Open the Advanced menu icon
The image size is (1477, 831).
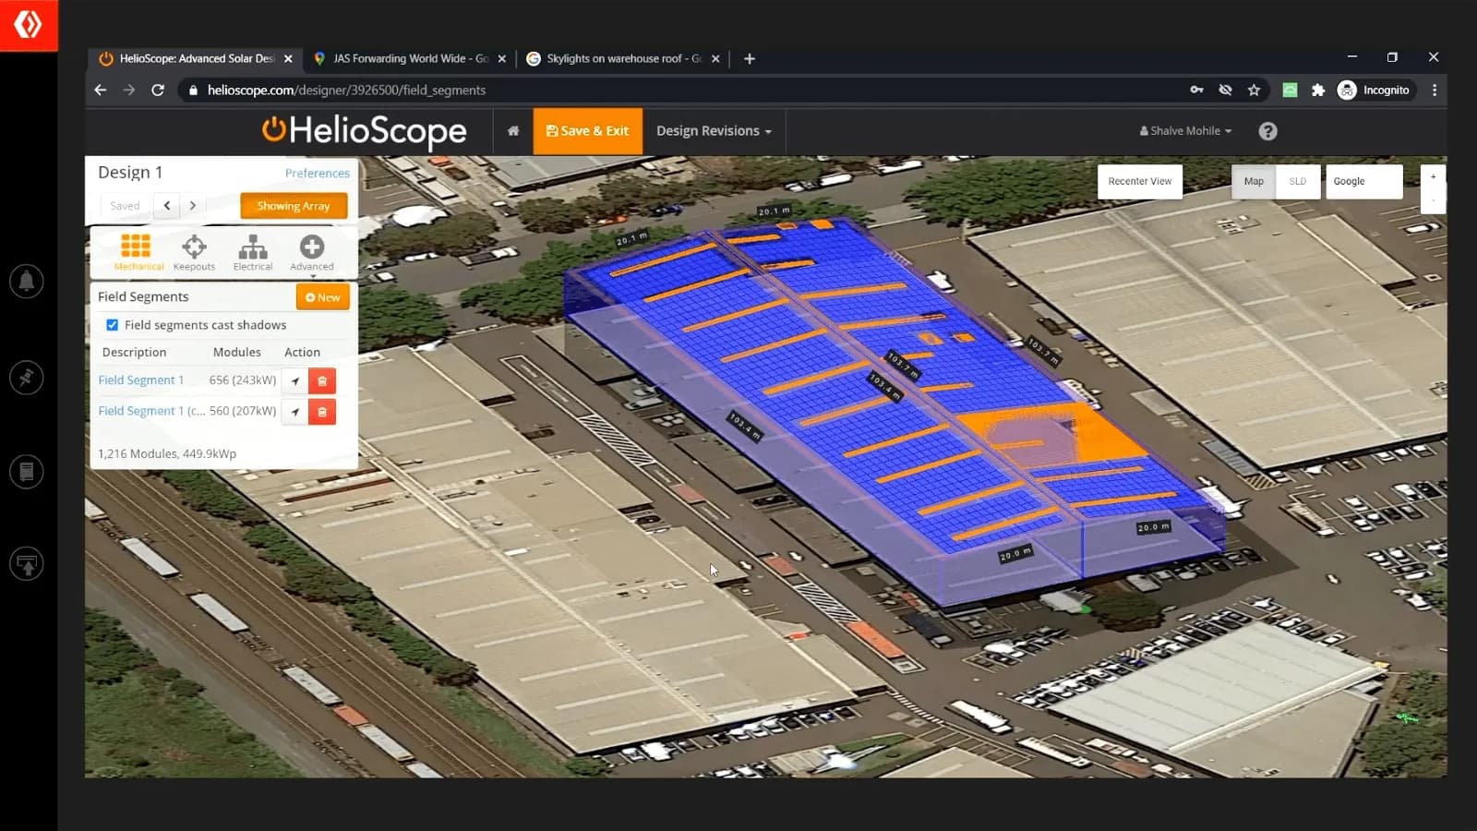tap(312, 247)
